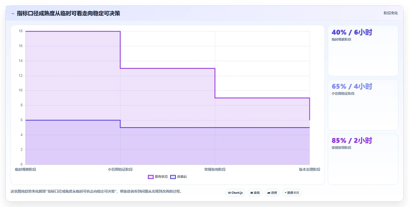Click the 数据卡片 tag's small icon

pyautogui.click(x=286, y=193)
